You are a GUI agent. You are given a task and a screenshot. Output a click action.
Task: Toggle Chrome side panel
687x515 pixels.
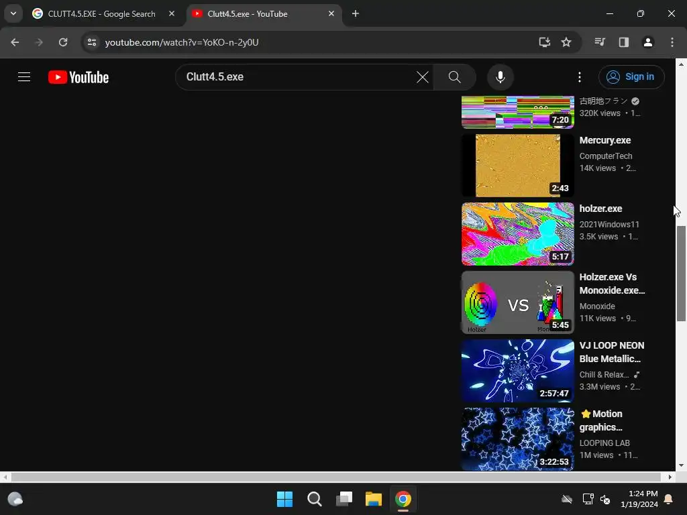(x=623, y=42)
